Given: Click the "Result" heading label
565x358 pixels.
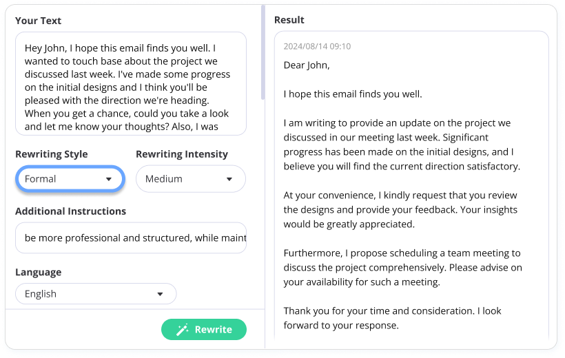Looking at the screenshot, I should [289, 20].
